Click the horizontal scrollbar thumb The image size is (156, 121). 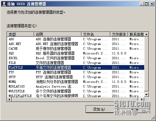coord(75,99)
